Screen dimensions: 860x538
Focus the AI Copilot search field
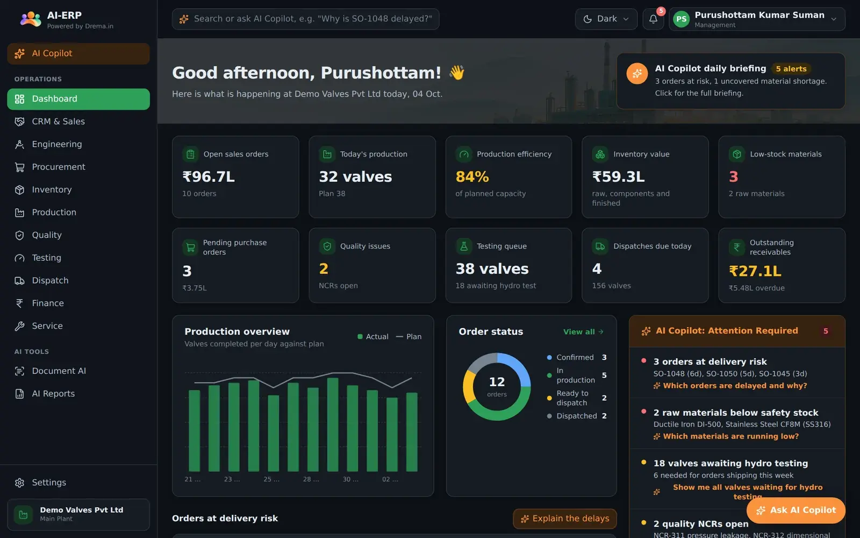point(305,19)
